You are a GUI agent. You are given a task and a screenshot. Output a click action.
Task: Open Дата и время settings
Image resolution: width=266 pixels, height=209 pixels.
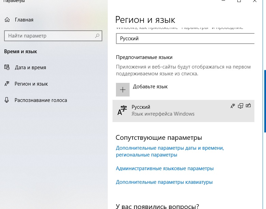tap(30, 68)
